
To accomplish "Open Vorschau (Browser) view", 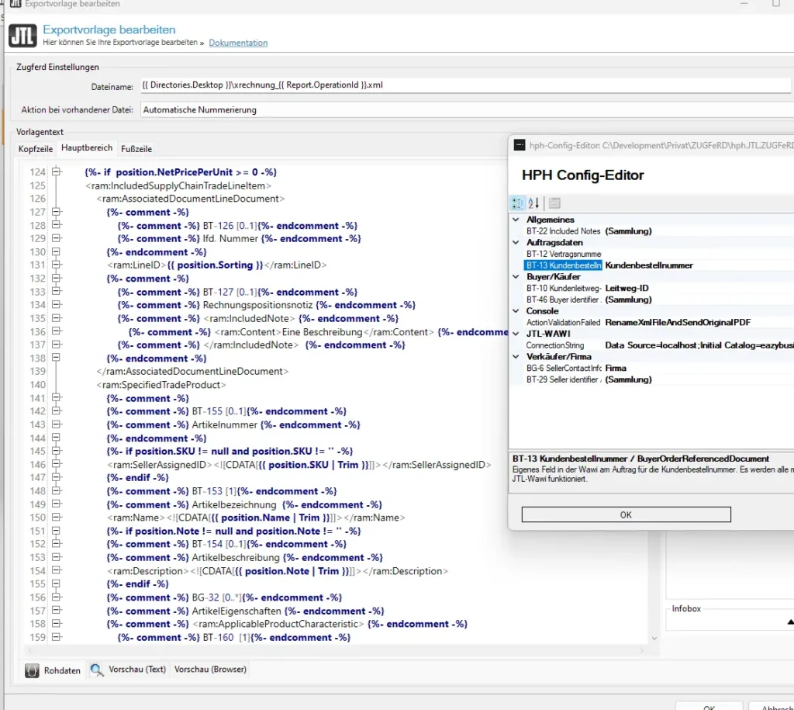I will pos(210,670).
